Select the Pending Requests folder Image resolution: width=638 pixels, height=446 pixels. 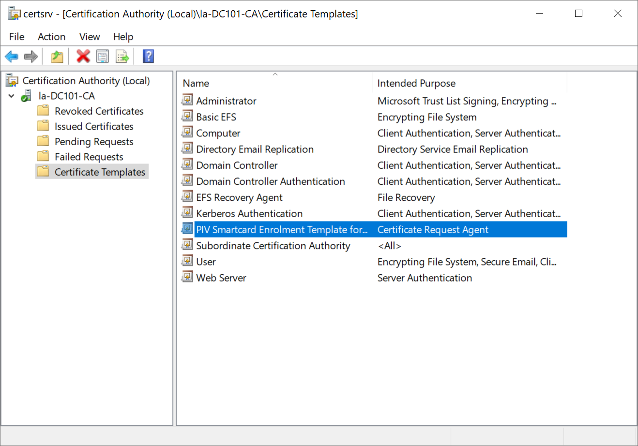coord(94,142)
